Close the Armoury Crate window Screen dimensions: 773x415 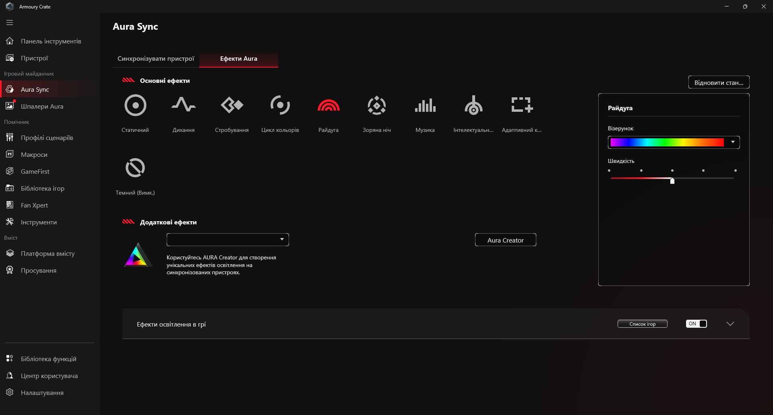[x=764, y=6]
